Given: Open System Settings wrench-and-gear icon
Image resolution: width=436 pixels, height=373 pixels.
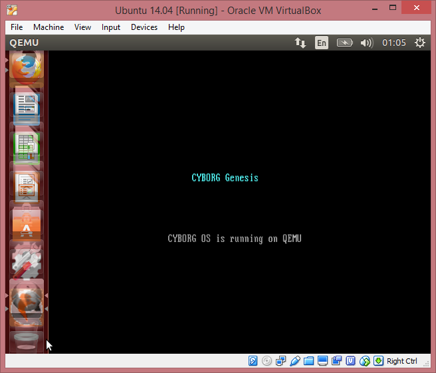Looking at the screenshot, I should coord(27,261).
